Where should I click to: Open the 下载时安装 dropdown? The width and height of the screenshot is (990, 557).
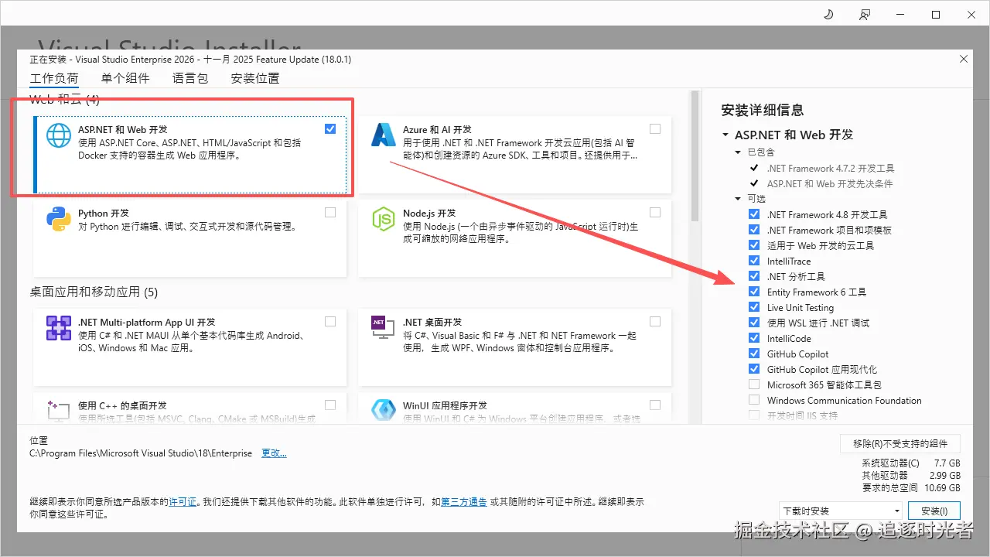pos(841,511)
